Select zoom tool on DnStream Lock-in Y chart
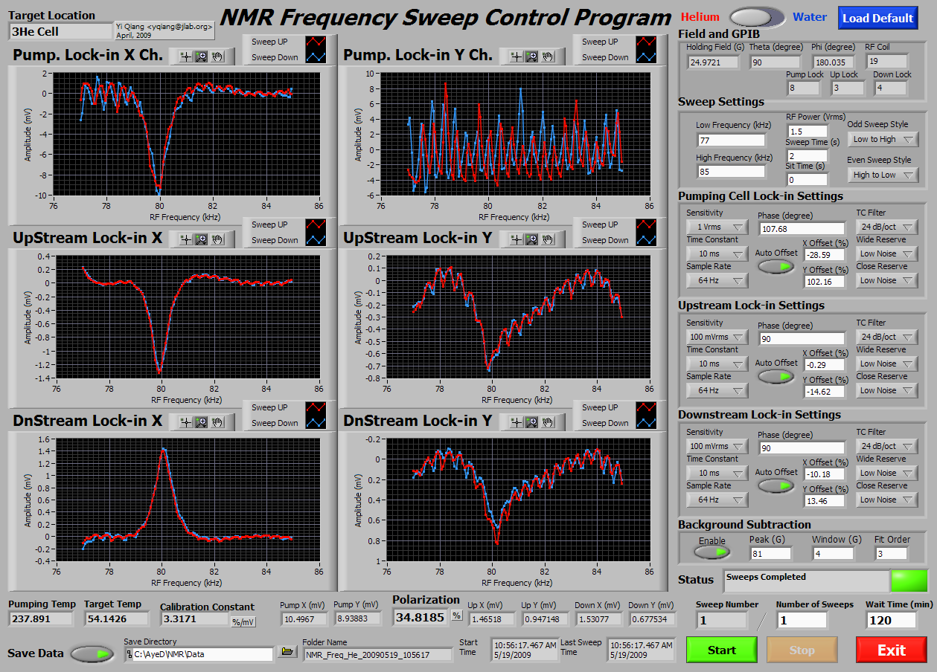Screen dimensions: 937x672 tap(531, 421)
